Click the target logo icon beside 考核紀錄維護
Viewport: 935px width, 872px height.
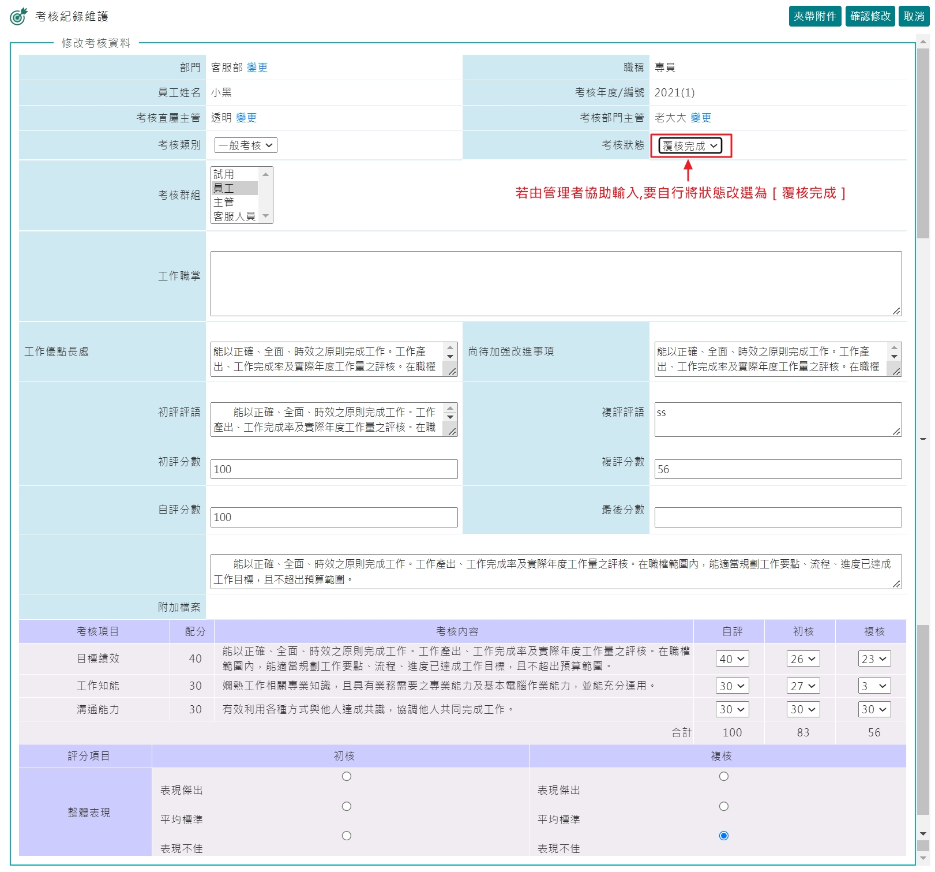point(18,16)
